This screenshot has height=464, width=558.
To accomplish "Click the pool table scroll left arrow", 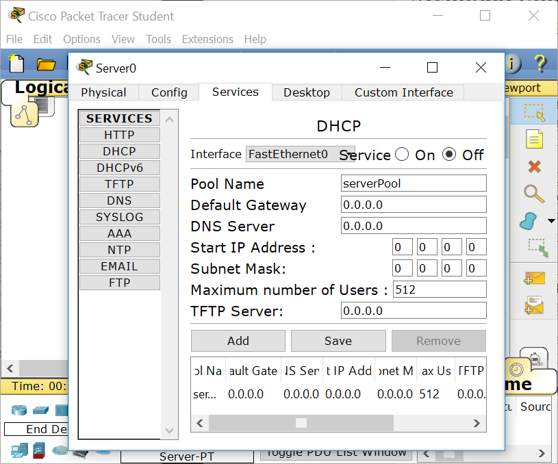I will [200, 423].
